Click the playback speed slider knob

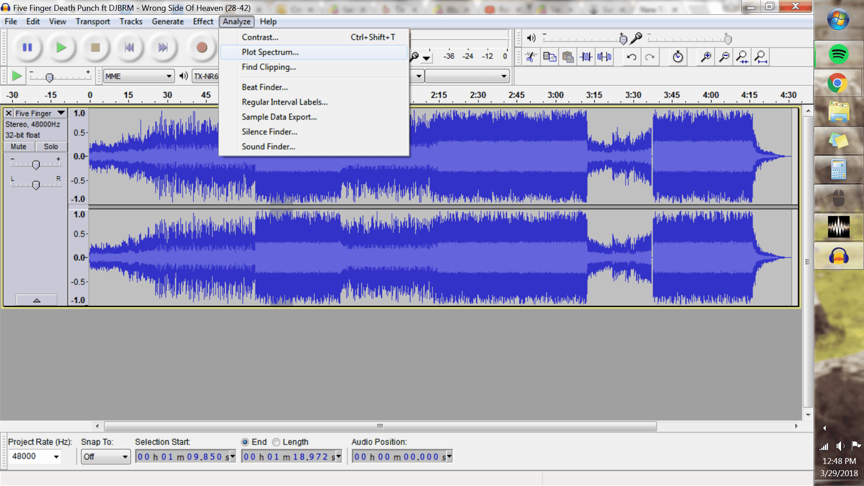click(x=50, y=77)
